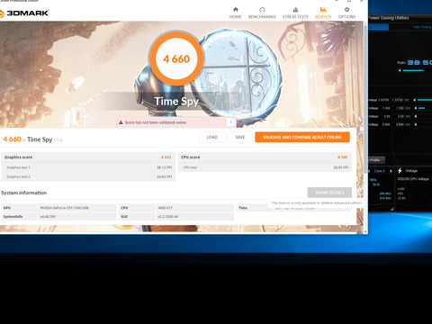Viewport: 432px width, 324px height.
Task: Click the Time Spy banner title
Action: [x=176, y=102]
